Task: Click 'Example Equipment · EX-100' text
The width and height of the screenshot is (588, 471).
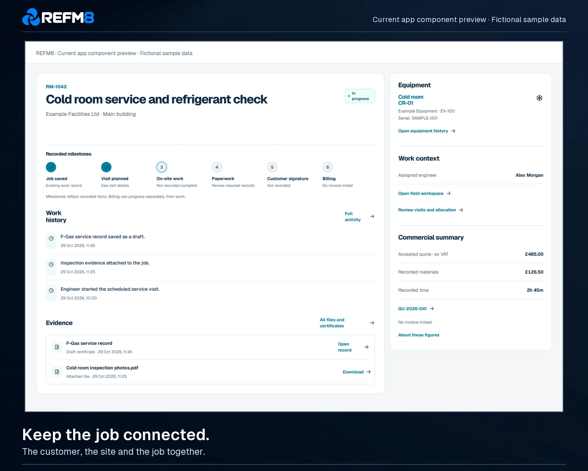Action: click(x=426, y=111)
